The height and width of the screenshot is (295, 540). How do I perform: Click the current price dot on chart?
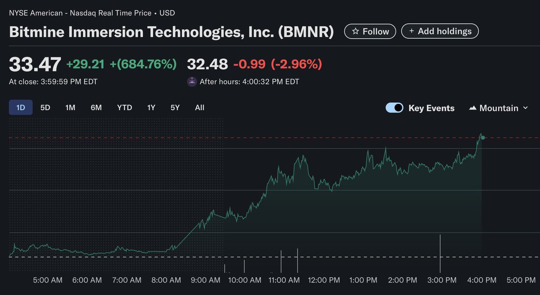(x=483, y=138)
